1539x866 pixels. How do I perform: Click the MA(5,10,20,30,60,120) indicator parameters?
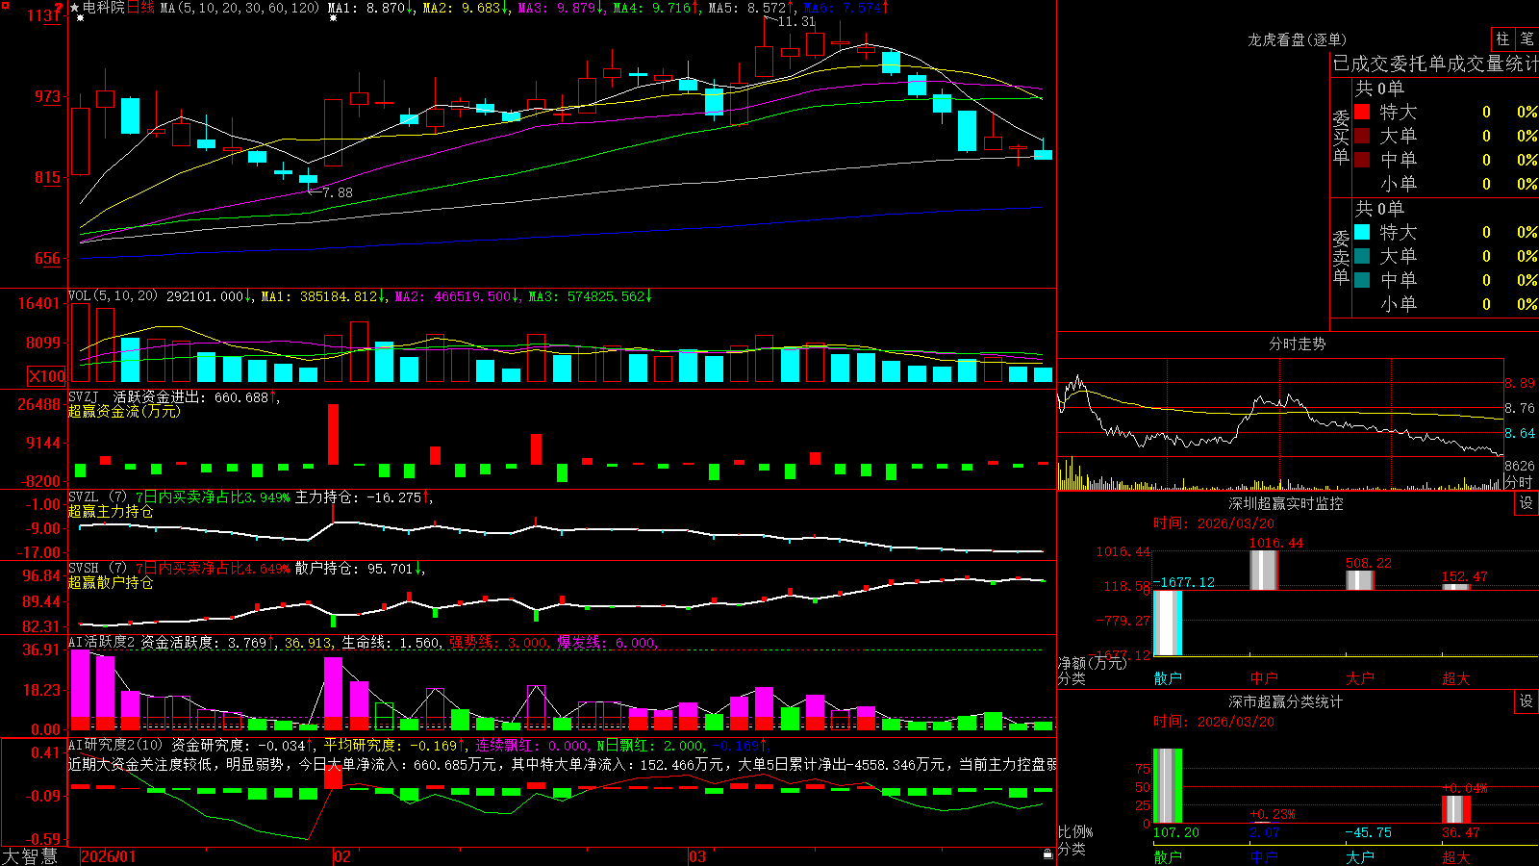pyautogui.click(x=240, y=8)
